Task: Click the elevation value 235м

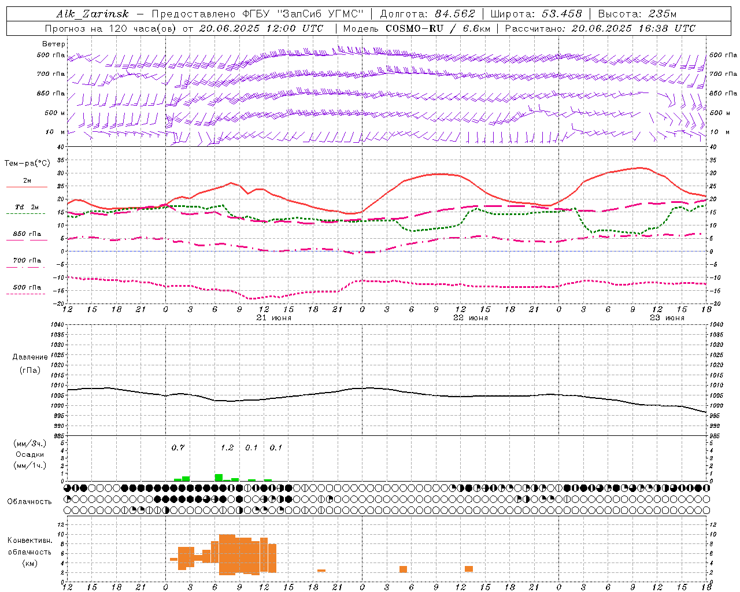Action: [663, 14]
